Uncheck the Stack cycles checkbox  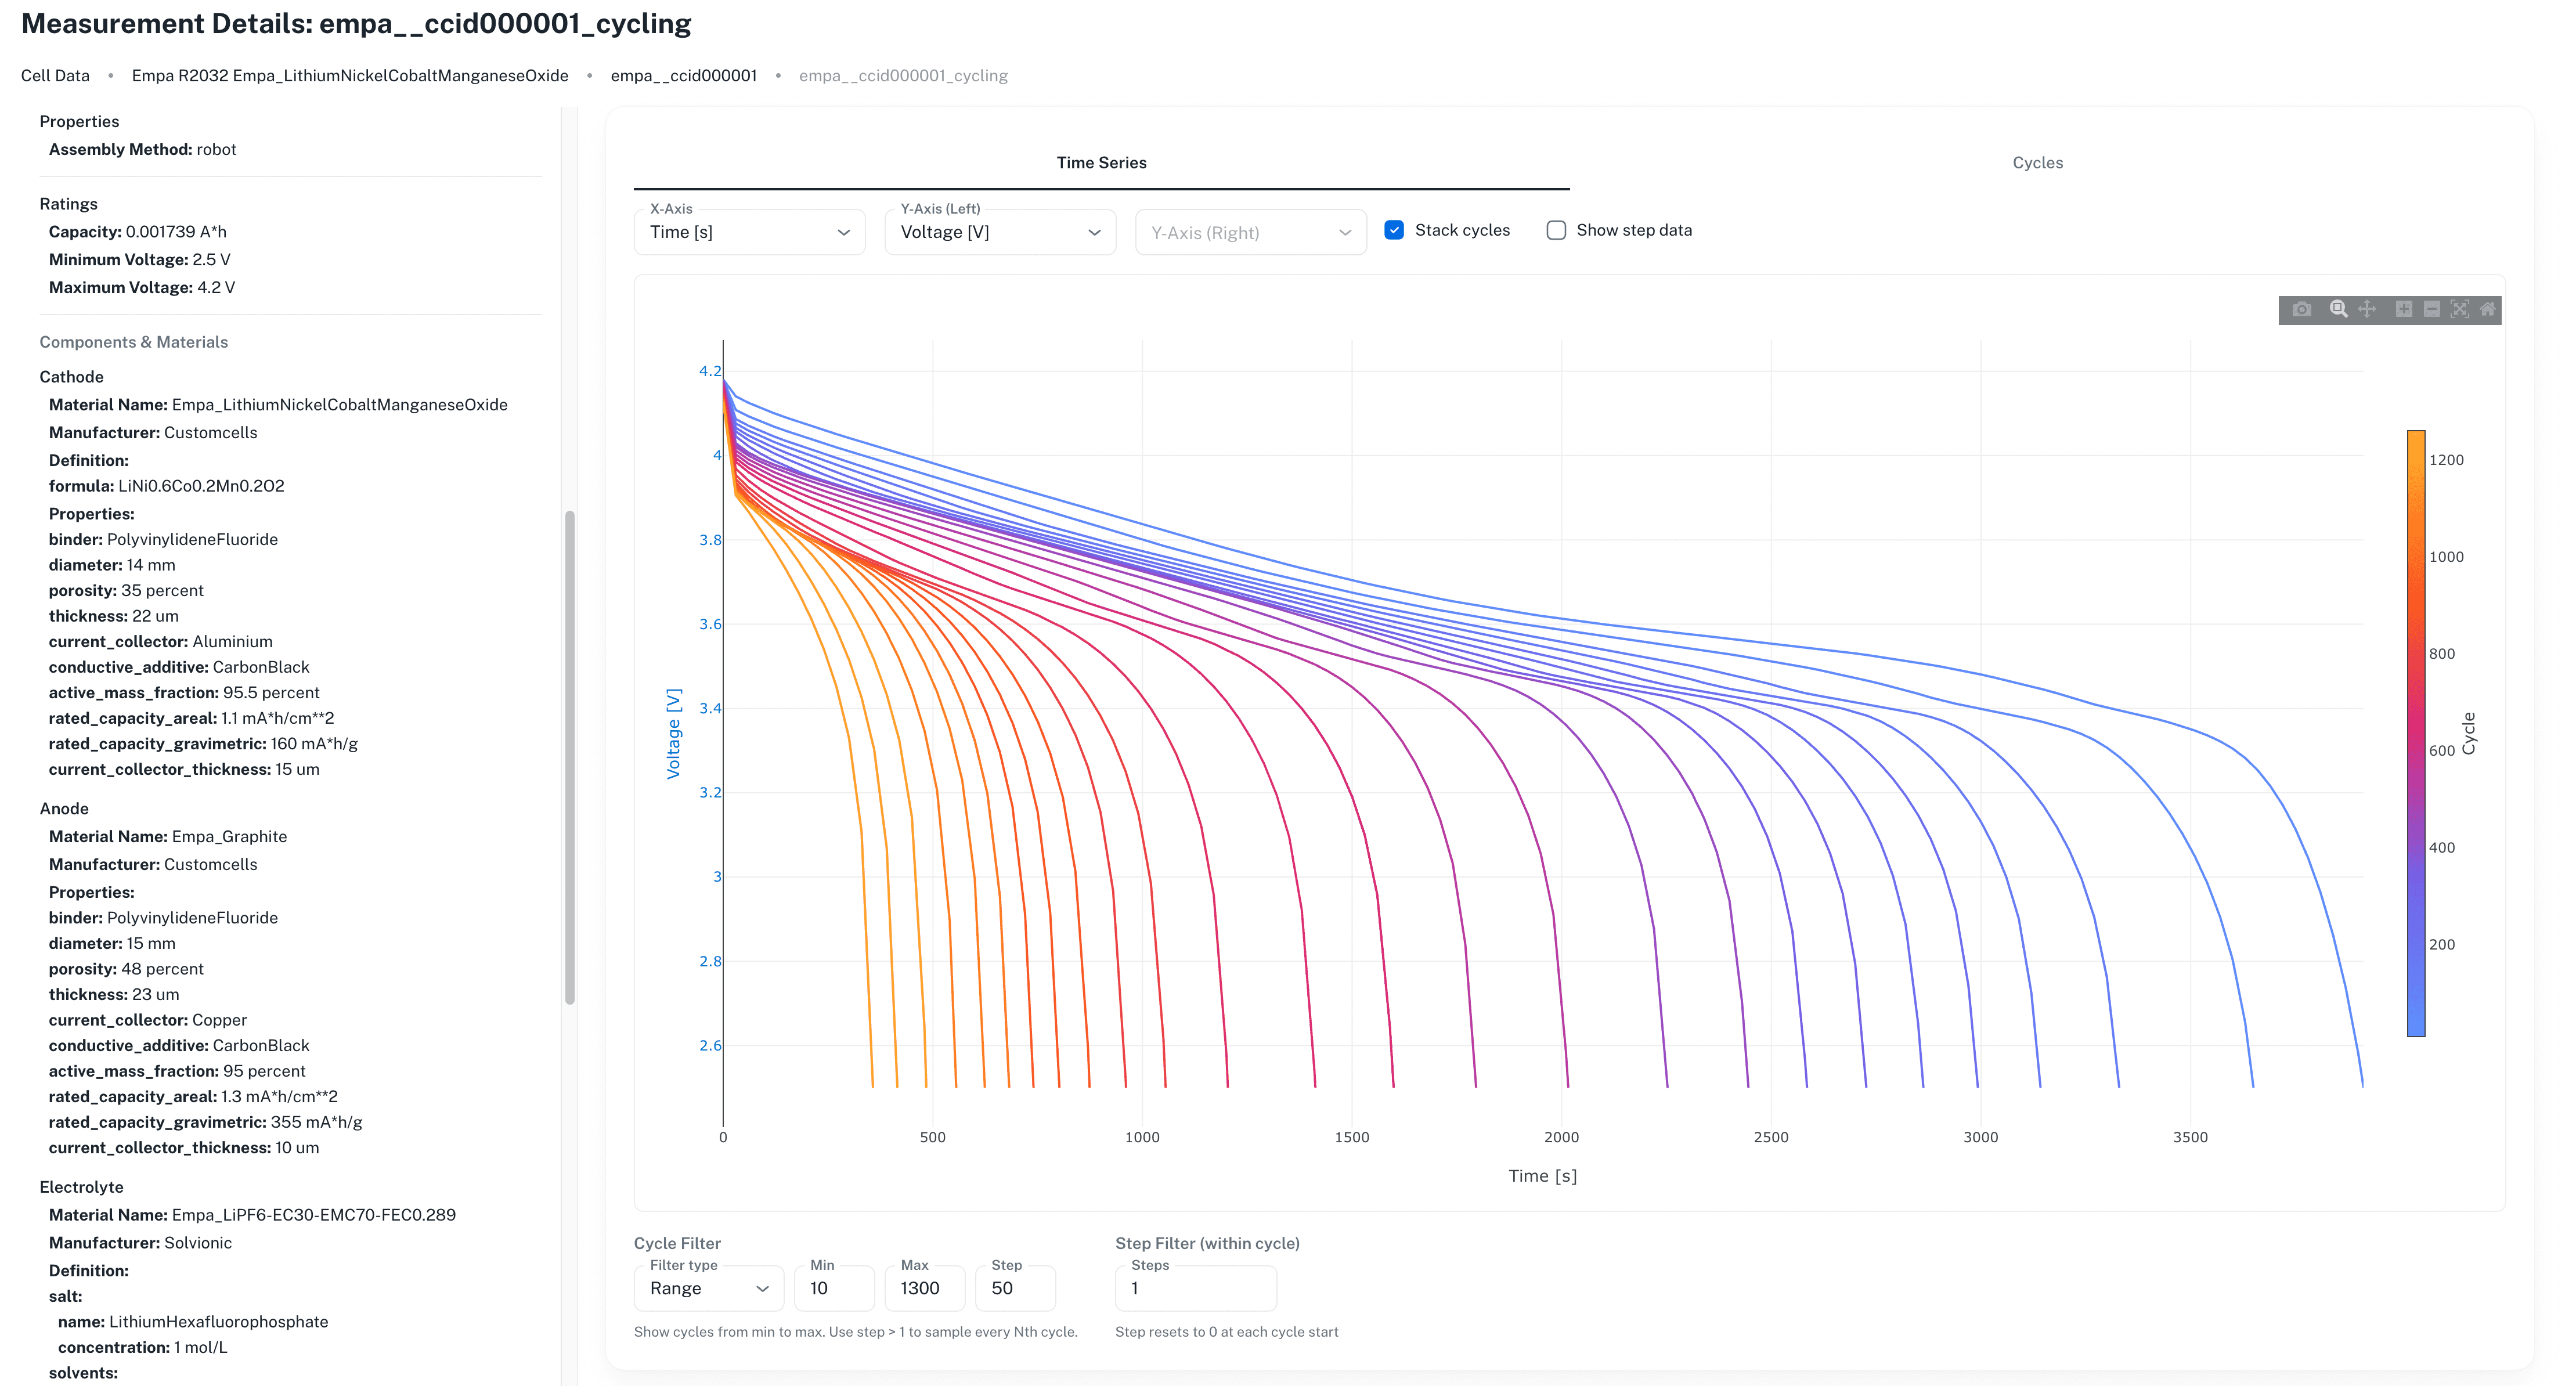point(1394,230)
